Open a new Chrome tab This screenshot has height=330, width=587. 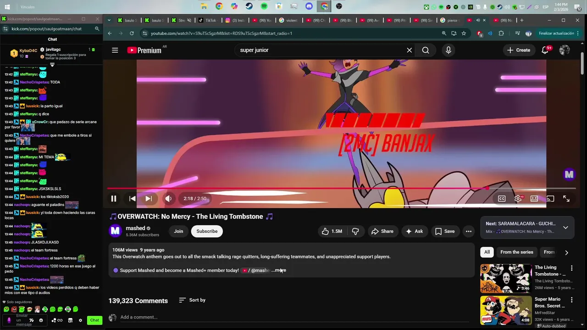click(x=521, y=20)
